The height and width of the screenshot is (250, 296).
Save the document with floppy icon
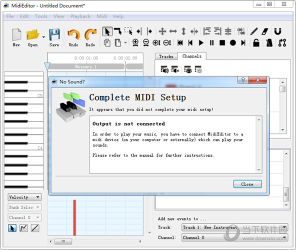(54, 37)
